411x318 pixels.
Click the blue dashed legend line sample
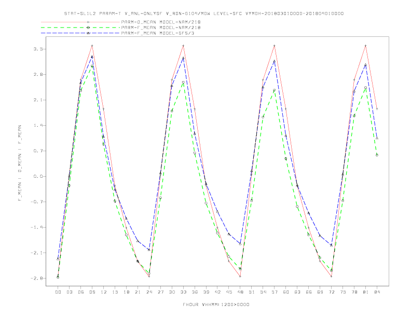pos(80,33)
